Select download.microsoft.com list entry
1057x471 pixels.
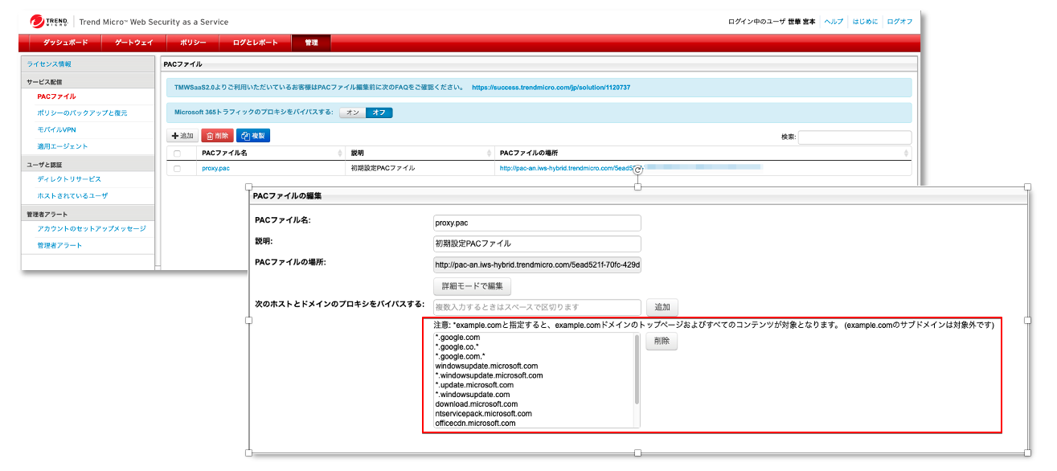click(477, 404)
